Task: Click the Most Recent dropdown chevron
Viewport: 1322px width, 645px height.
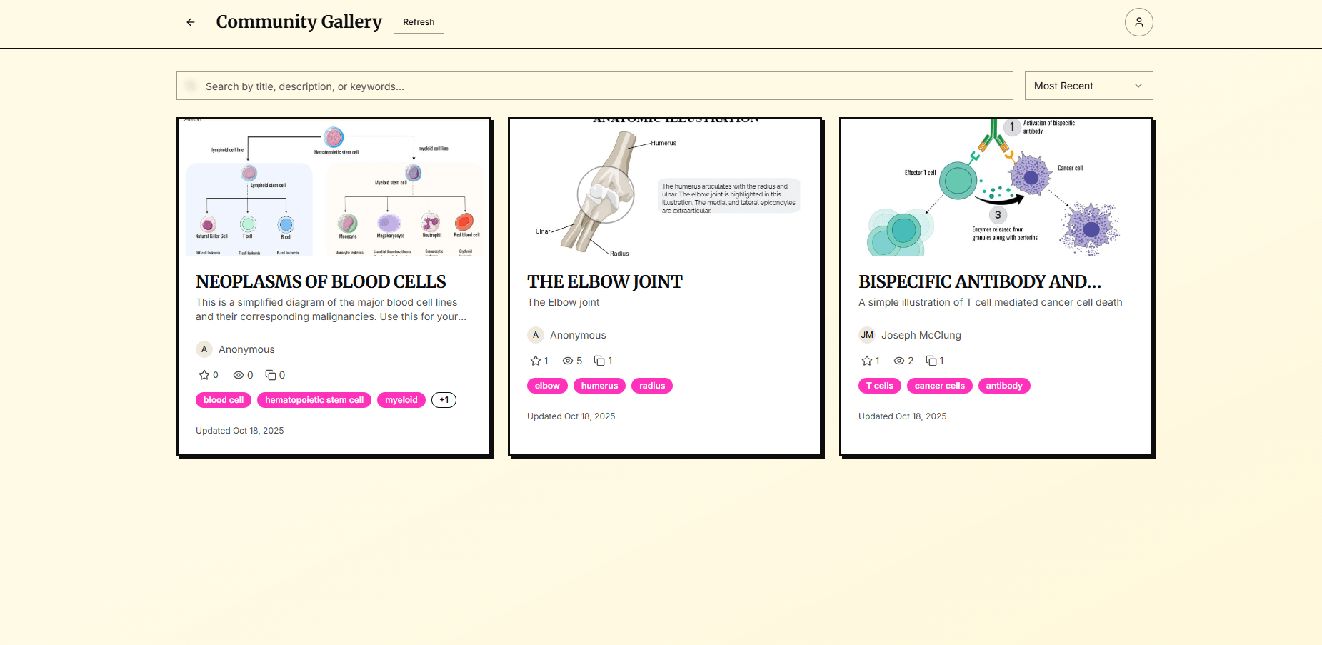Action: click(x=1137, y=86)
